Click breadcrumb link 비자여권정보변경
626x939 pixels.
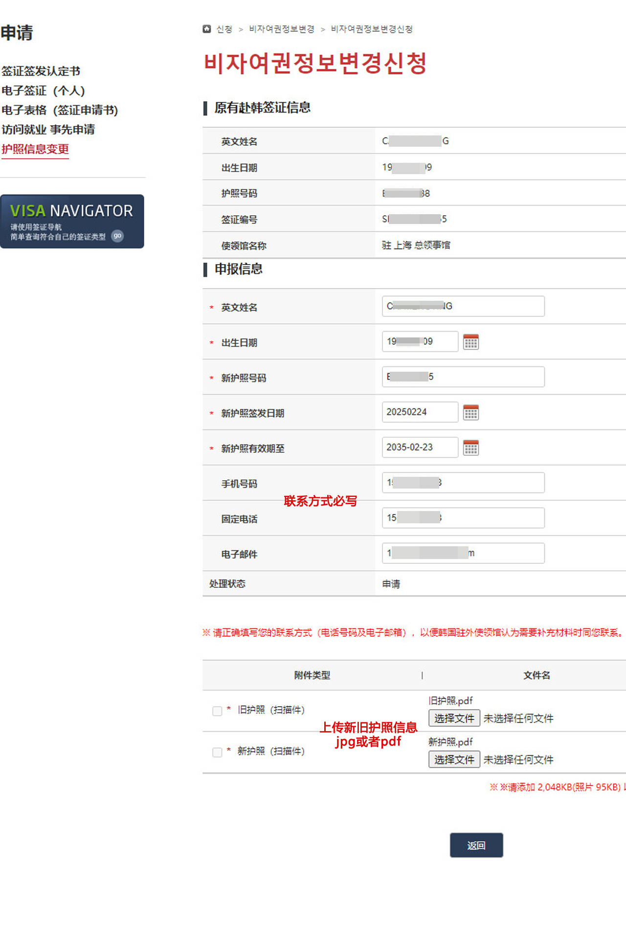[282, 29]
